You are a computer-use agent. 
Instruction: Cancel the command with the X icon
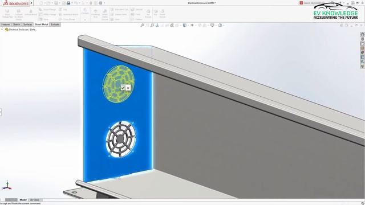pyautogui.click(x=128, y=88)
